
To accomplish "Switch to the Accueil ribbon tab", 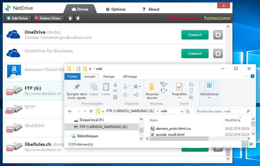I will coord(90,77).
